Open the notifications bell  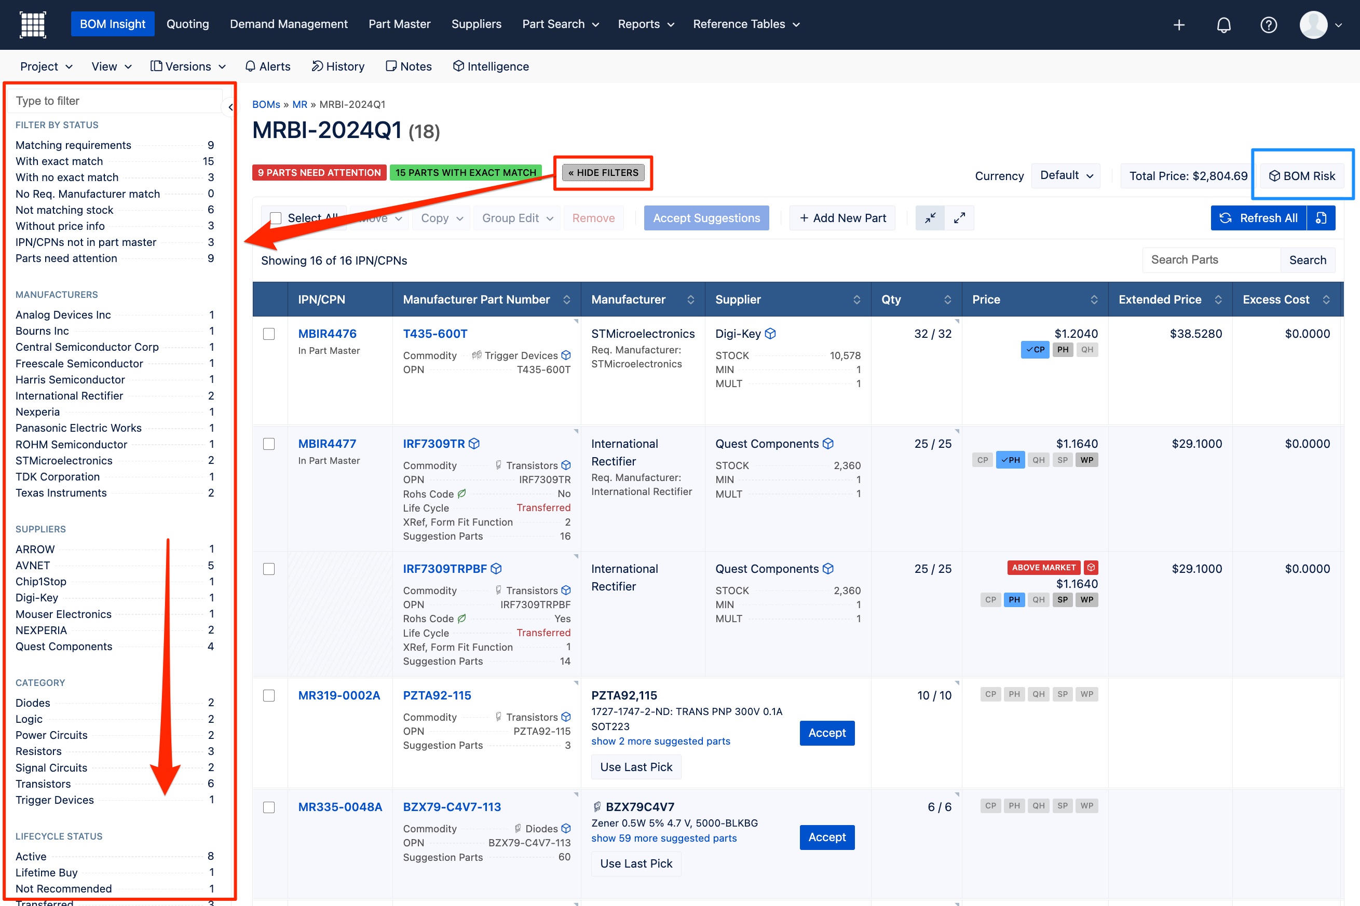point(1223,25)
